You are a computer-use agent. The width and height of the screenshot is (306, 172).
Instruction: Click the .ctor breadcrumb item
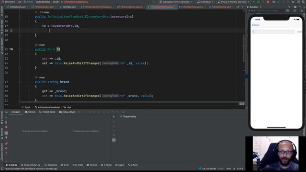[67, 107]
